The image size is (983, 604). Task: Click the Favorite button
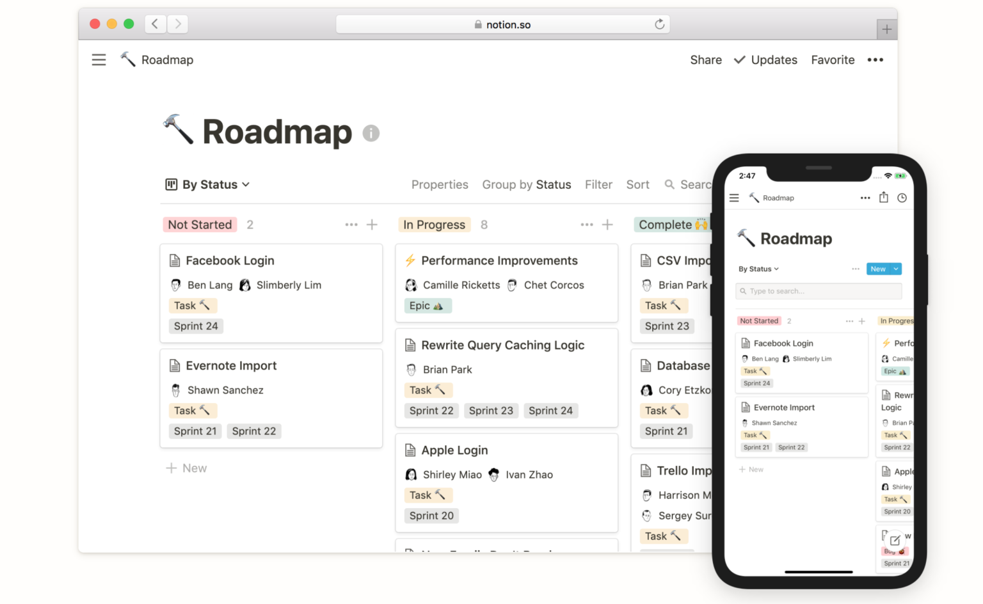(x=833, y=60)
